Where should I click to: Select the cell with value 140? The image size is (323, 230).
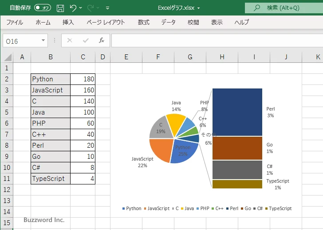83,101
